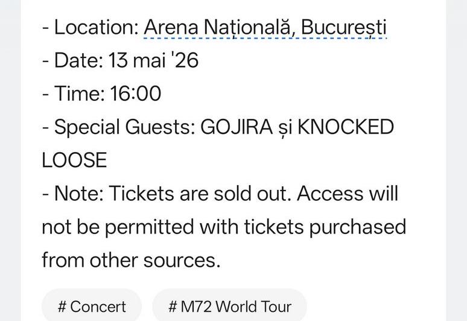
Task: Click the word București in the location
Action: coord(344,28)
